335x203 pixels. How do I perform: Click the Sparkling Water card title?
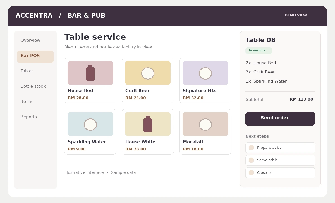[87, 142]
